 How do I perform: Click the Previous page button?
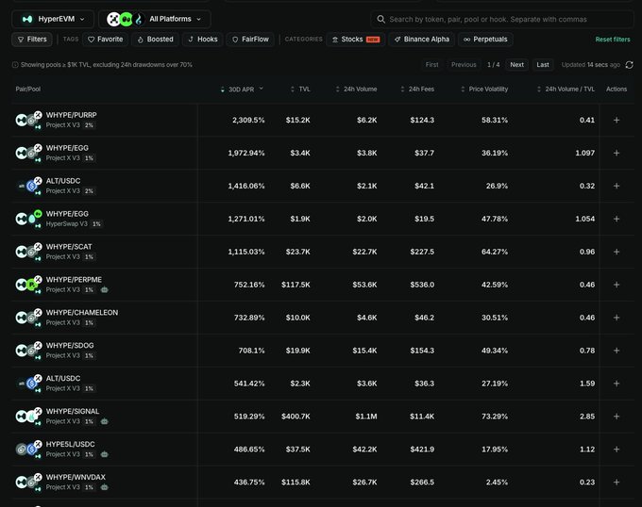point(464,64)
